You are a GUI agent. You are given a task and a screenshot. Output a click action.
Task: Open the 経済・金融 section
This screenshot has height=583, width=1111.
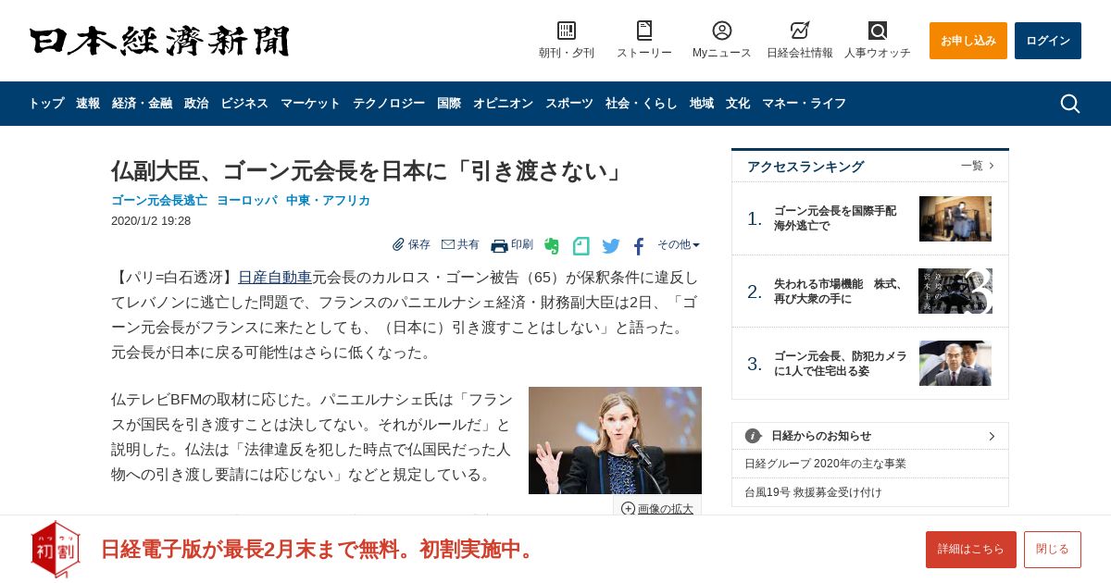tap(142, 104)
